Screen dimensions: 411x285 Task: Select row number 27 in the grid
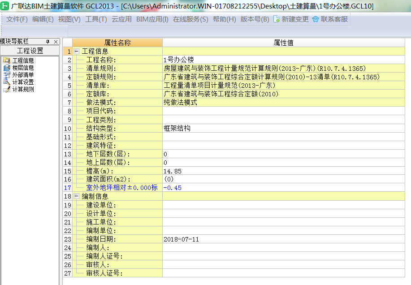(68, 273)
